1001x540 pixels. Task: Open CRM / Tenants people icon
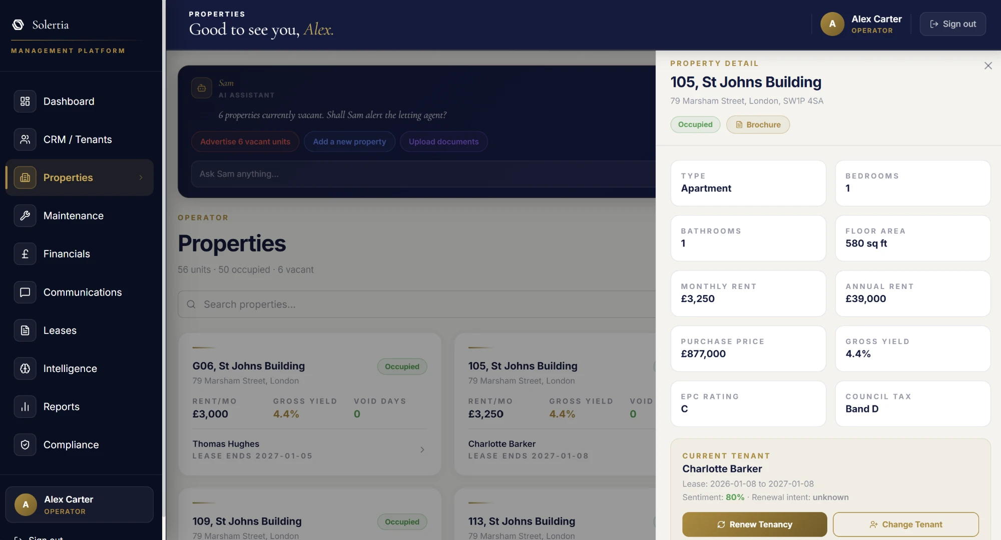tap(25, 139)
